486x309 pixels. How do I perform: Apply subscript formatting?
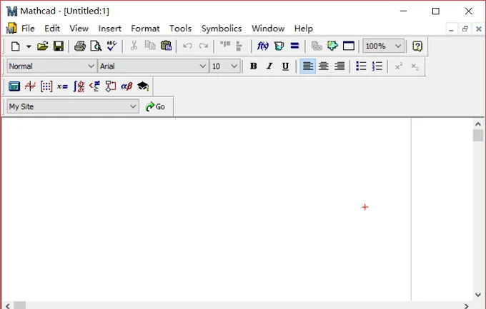(x=415, y=66)
